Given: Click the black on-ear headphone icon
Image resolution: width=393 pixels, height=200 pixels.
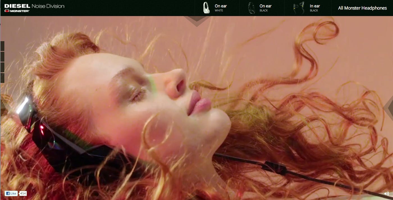Looking at the screenshot, I should [251, 8].
